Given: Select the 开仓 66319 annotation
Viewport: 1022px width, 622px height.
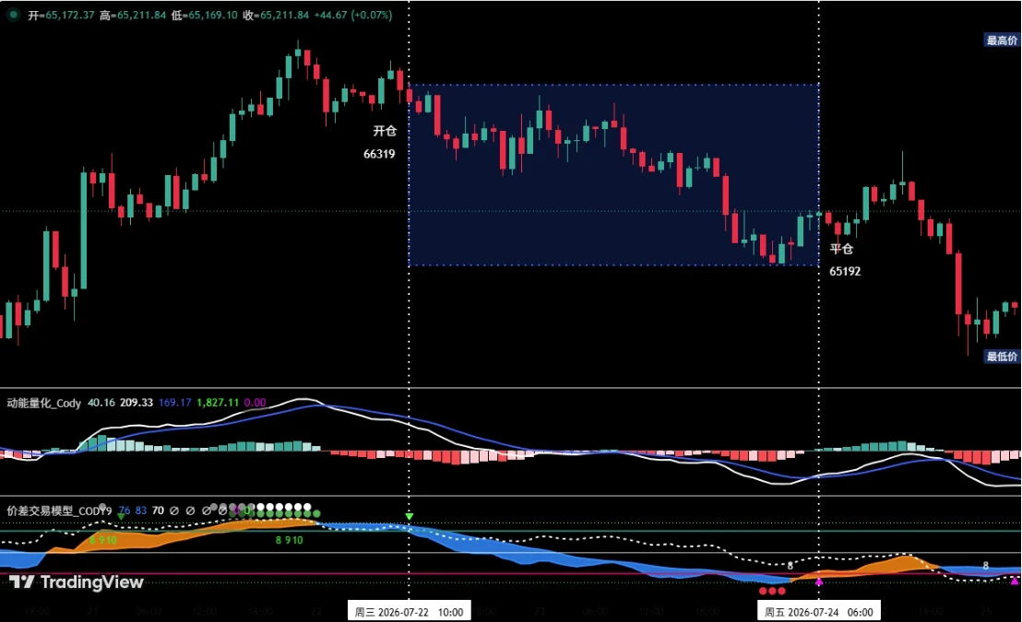Looking at the screenshot, I should coord(380,142).
